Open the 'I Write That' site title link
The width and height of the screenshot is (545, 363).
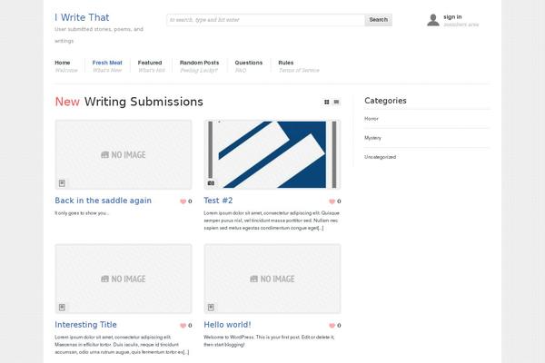pos(82,17)
